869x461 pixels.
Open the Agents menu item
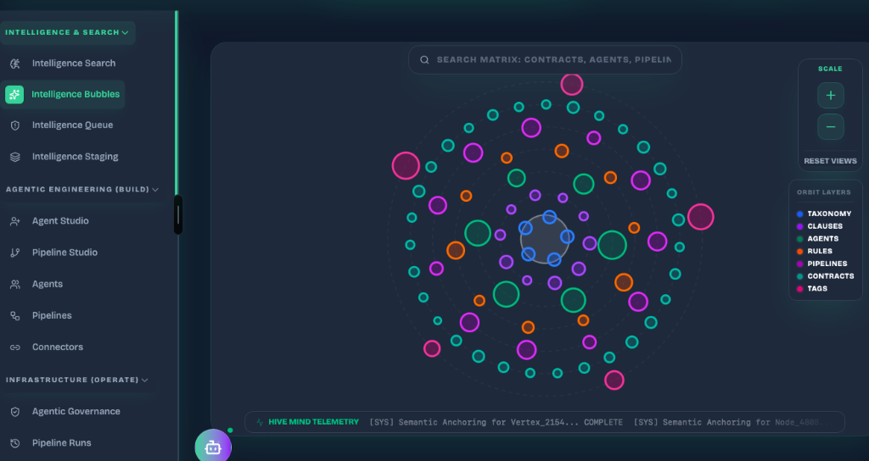48,284
